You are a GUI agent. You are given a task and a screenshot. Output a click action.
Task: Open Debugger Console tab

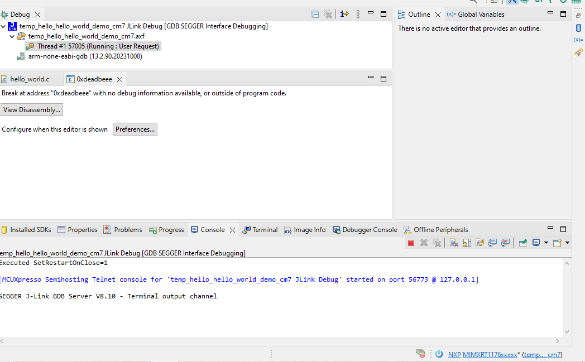(x=365, y=230)
